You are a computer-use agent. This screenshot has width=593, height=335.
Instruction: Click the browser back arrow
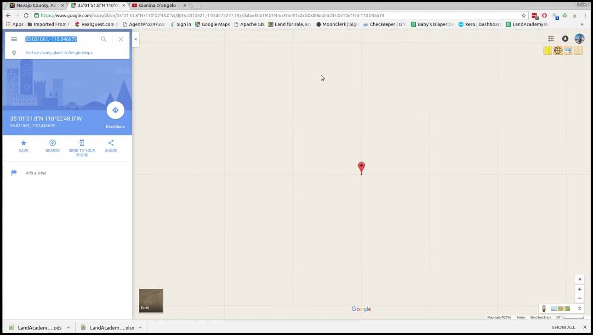point(8,15)
